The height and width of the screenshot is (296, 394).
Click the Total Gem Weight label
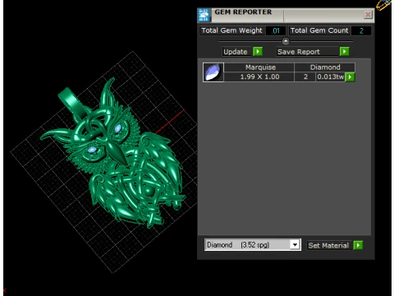(x=232, y=30)
